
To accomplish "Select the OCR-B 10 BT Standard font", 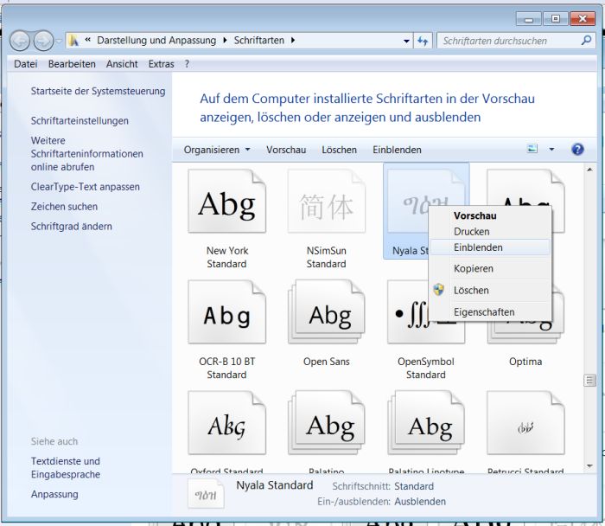I will pos(226,312).
